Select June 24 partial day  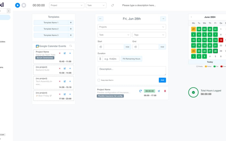(194, 51)
